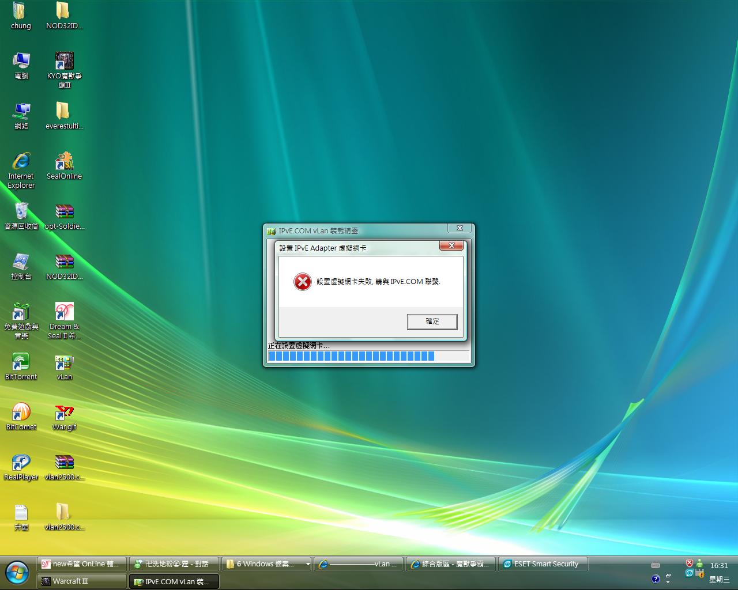Click the 星期三 weekday text in tray

[x=719, y=580]
